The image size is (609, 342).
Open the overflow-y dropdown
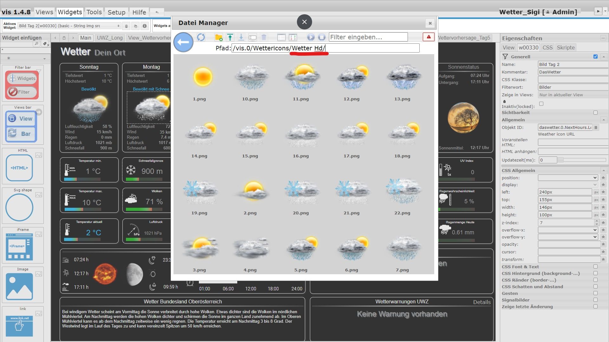[568, 237]
